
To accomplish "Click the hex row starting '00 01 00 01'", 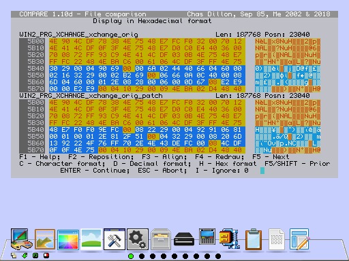I will pyautogui.click(x=147, y=137).
